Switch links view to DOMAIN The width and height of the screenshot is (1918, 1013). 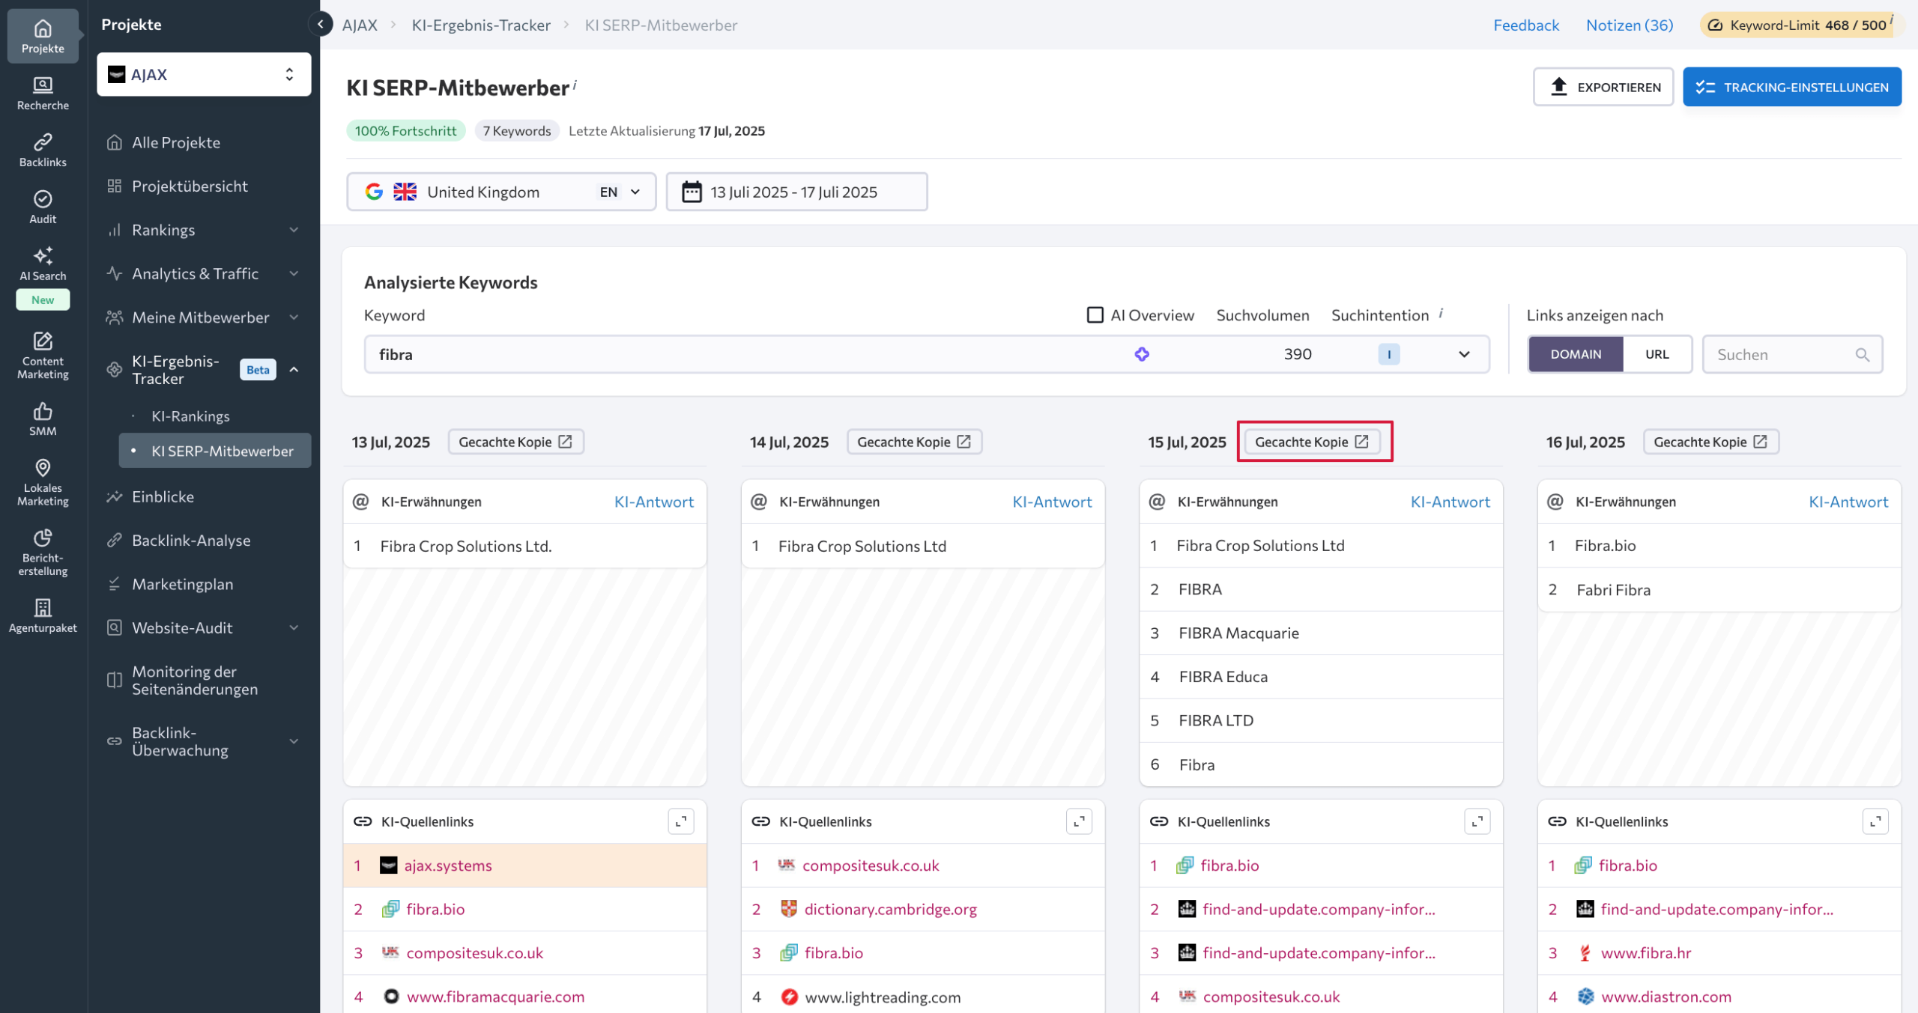point(1576,354)
